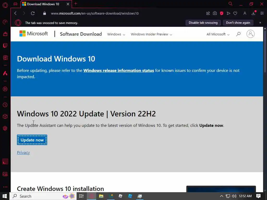Open the volume control in tray
The width and height of the screenshot is (267, 200).
pos(234,196)
